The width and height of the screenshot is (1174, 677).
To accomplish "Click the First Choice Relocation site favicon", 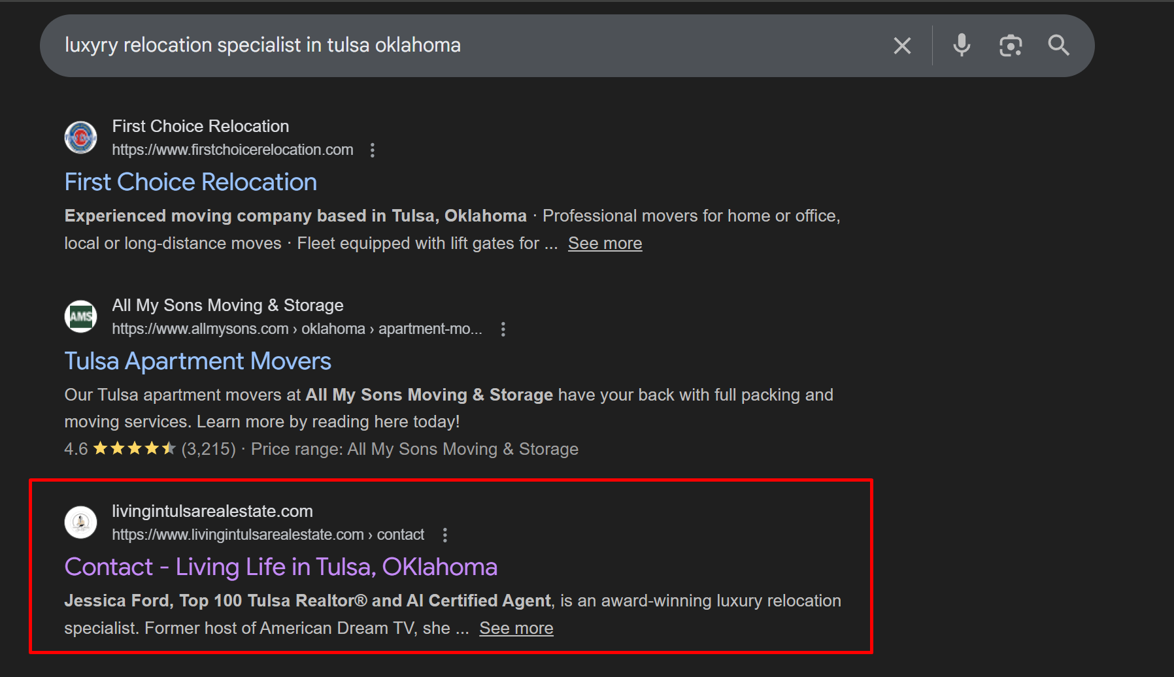I will 80,137.
